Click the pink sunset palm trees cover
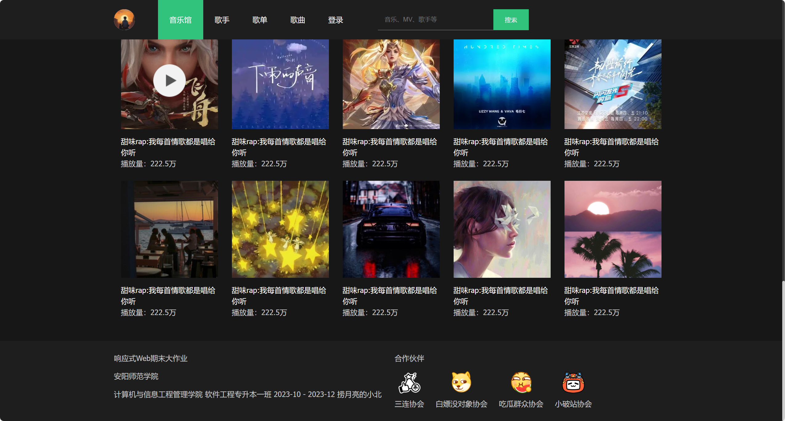 click(613, 229)
